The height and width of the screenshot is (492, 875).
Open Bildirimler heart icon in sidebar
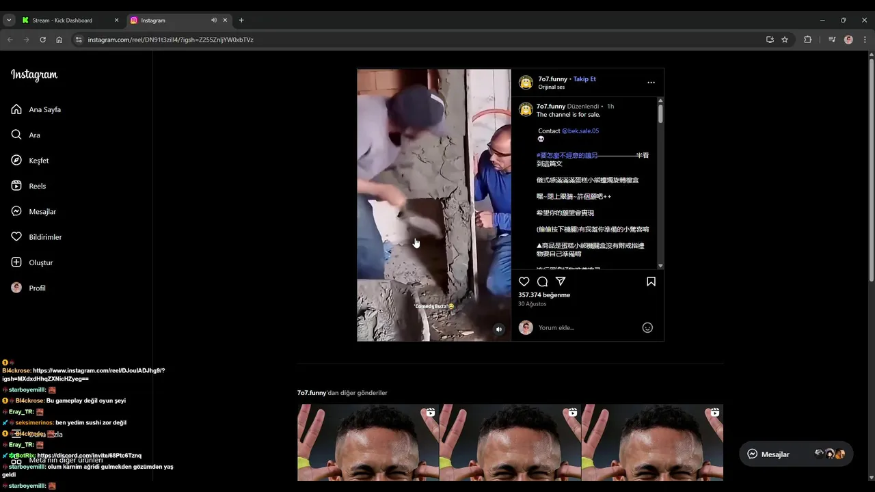(16, 236)
